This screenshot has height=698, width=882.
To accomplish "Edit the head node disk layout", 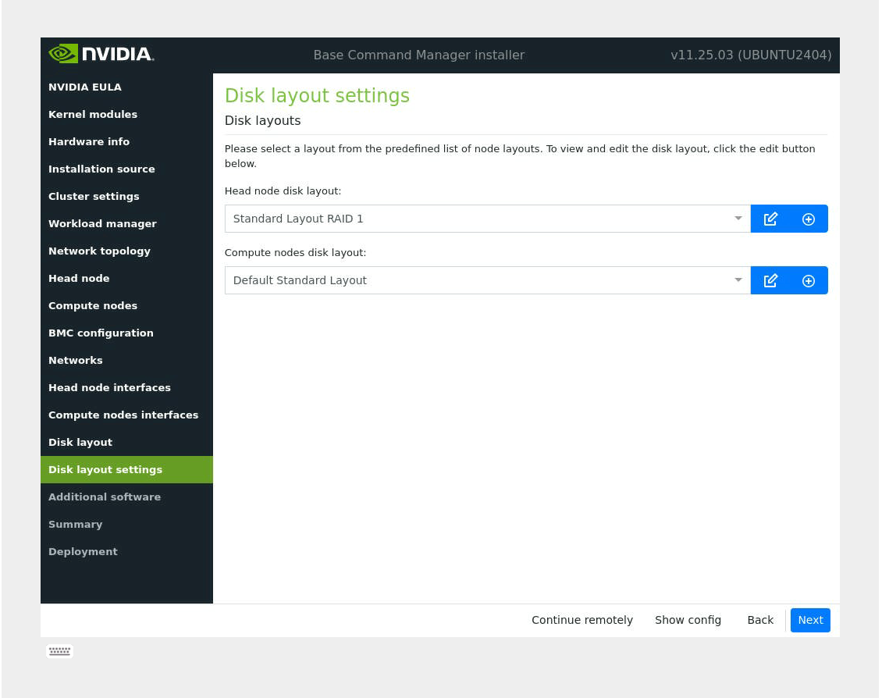I will [x=770, y=219].
